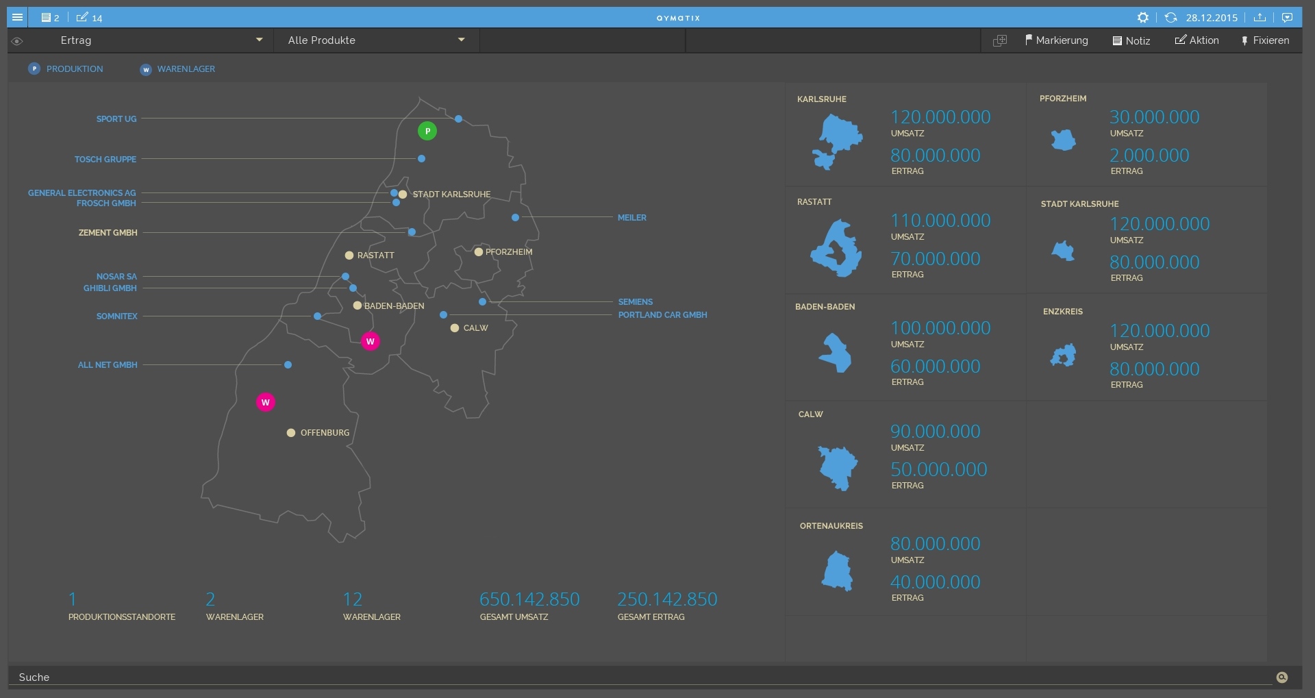
Task: Toggle the Produktion legend filter
Action: tap(66, 68)
